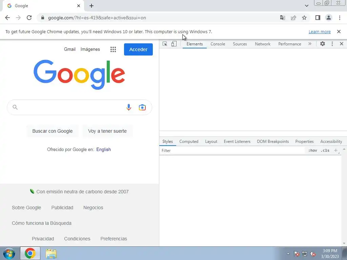The image size is (347, 260).
Task: Click the Buscar con Google button
Action: [53, 131]
